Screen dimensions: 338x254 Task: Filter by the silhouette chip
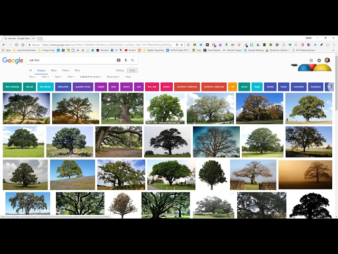(x=63, y=87)
